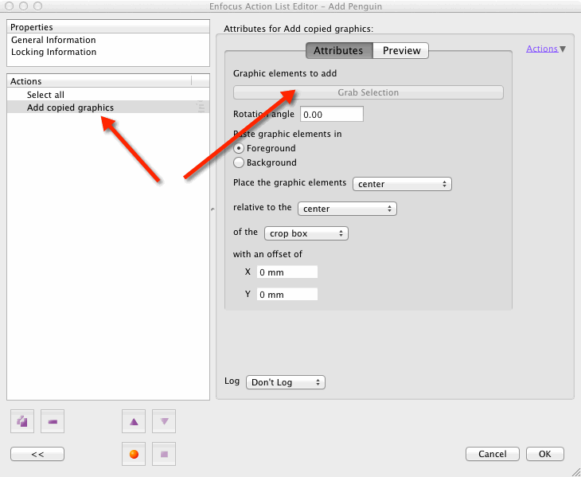Click the Cancel button
This screenshot has height=477, width=581.
point(493,454)
